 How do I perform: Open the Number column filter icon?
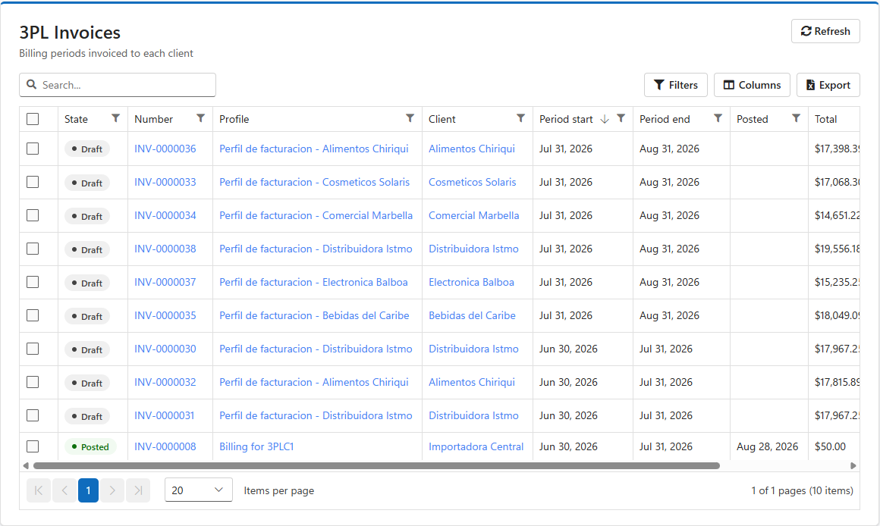200,118
